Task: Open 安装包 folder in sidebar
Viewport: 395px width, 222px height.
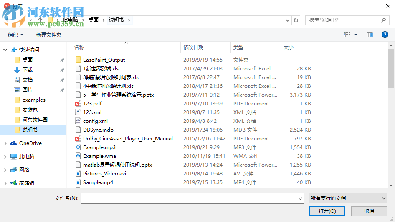Action: point(30,110)
